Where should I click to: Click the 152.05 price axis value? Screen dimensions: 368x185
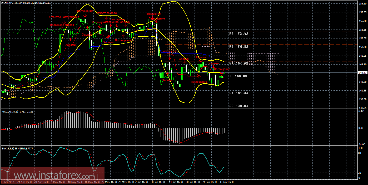[363, 38]
